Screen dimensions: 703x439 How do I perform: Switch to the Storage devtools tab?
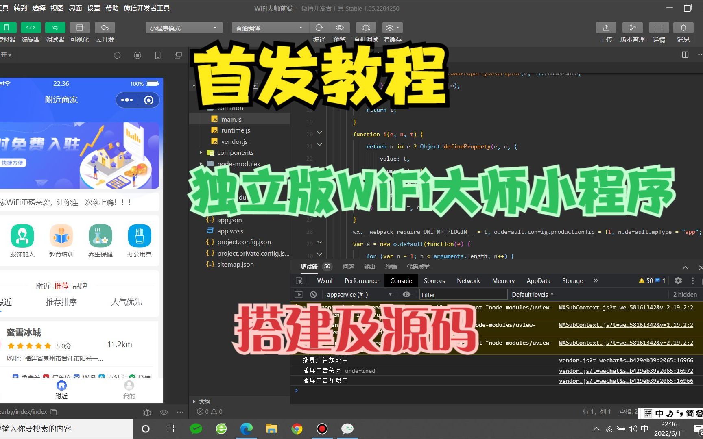[572, 280]
